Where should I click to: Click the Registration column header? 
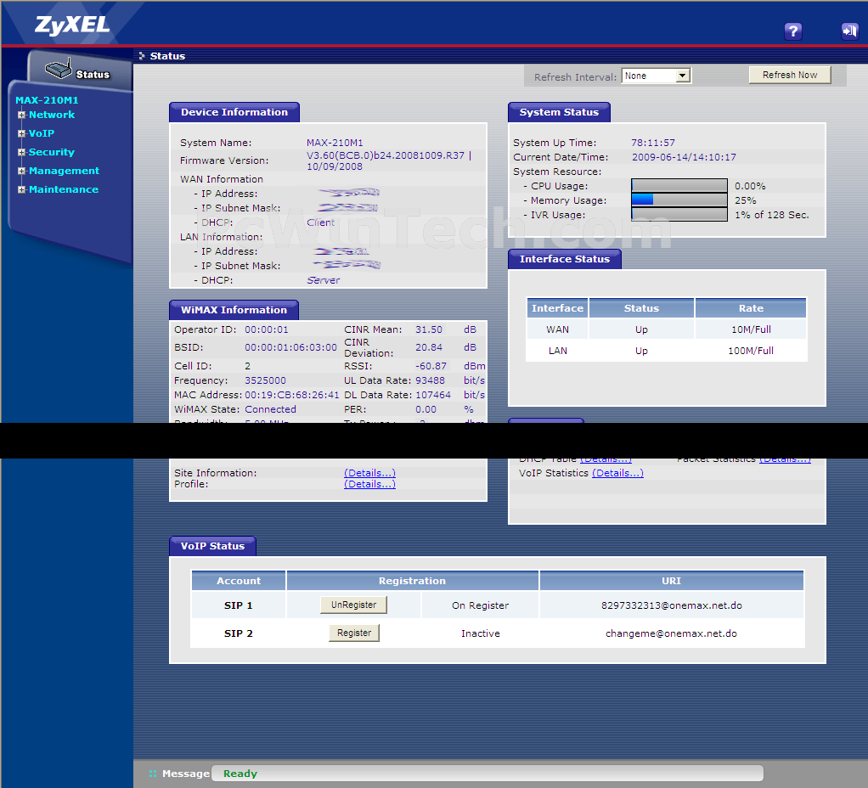click(413, 581)
